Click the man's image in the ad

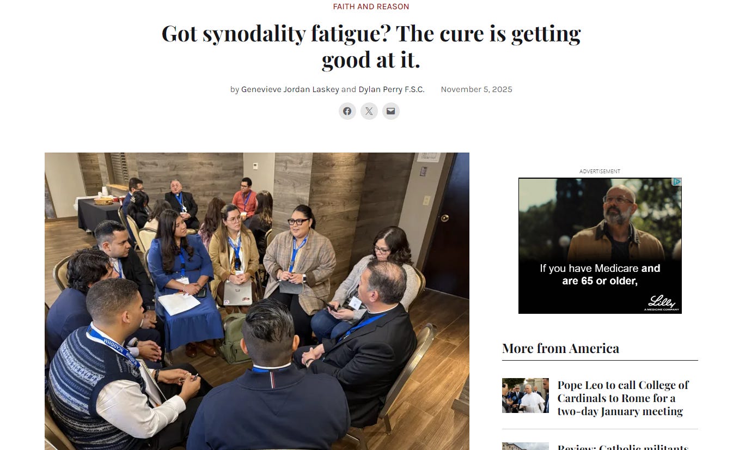[617, 223]
